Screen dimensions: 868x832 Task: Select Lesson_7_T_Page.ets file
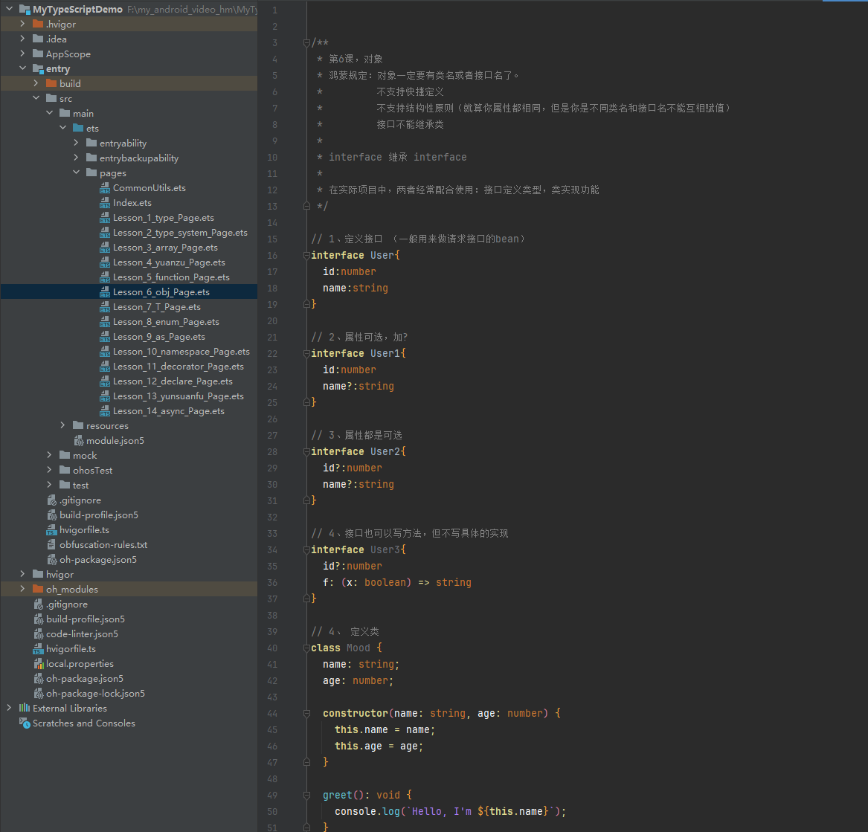point(157,307)
